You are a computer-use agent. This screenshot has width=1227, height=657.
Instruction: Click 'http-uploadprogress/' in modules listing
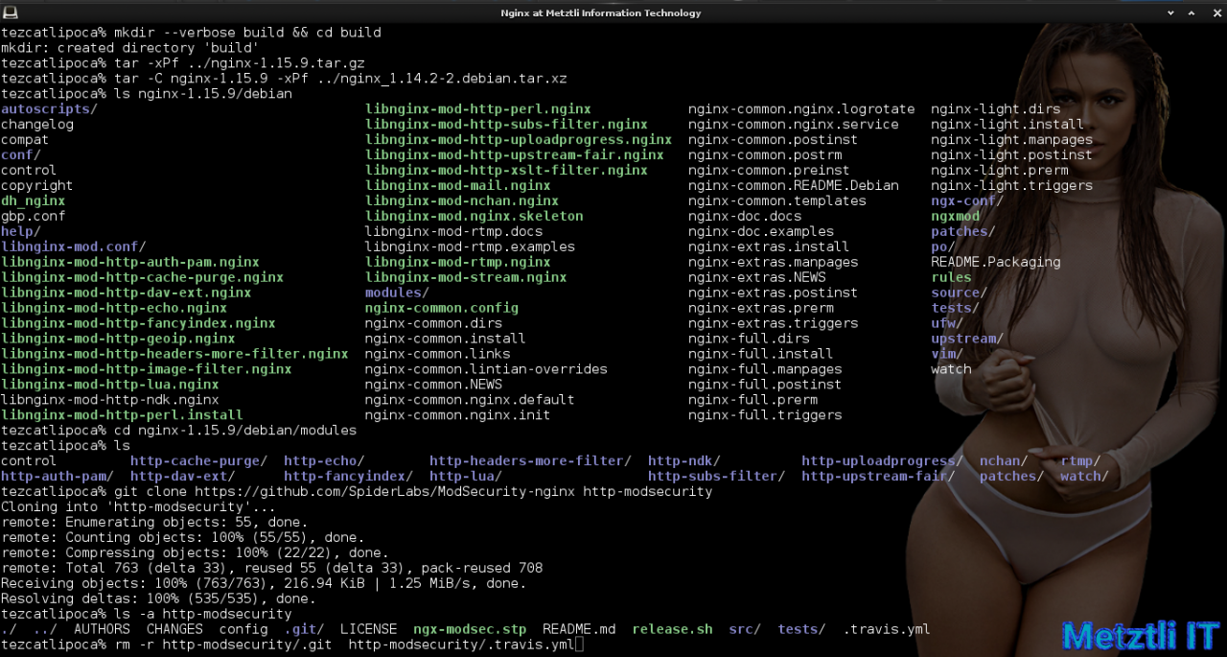pyautogui.click(x=882, y=461)
